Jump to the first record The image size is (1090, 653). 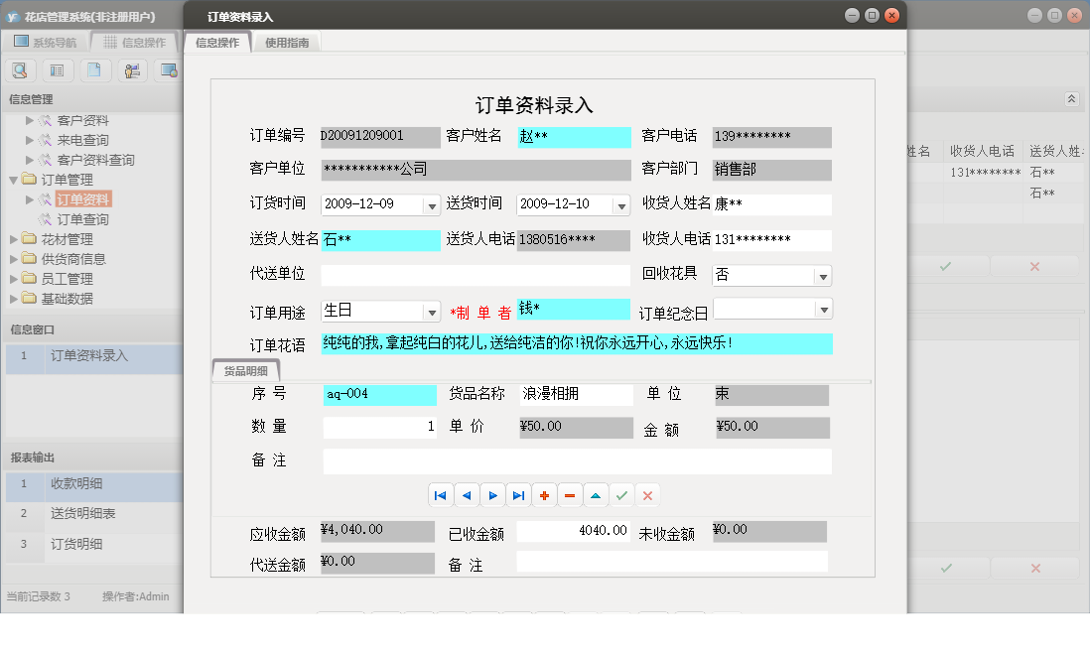coord(440,494)
